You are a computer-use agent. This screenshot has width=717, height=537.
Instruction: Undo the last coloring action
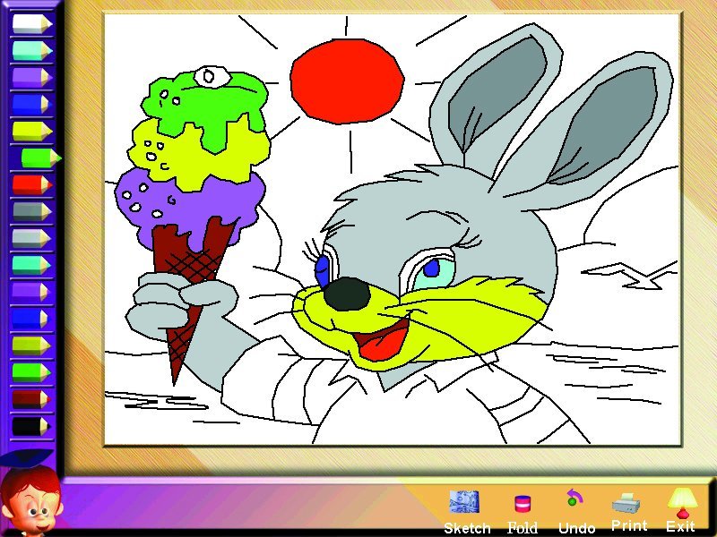[x=574, y=500]
